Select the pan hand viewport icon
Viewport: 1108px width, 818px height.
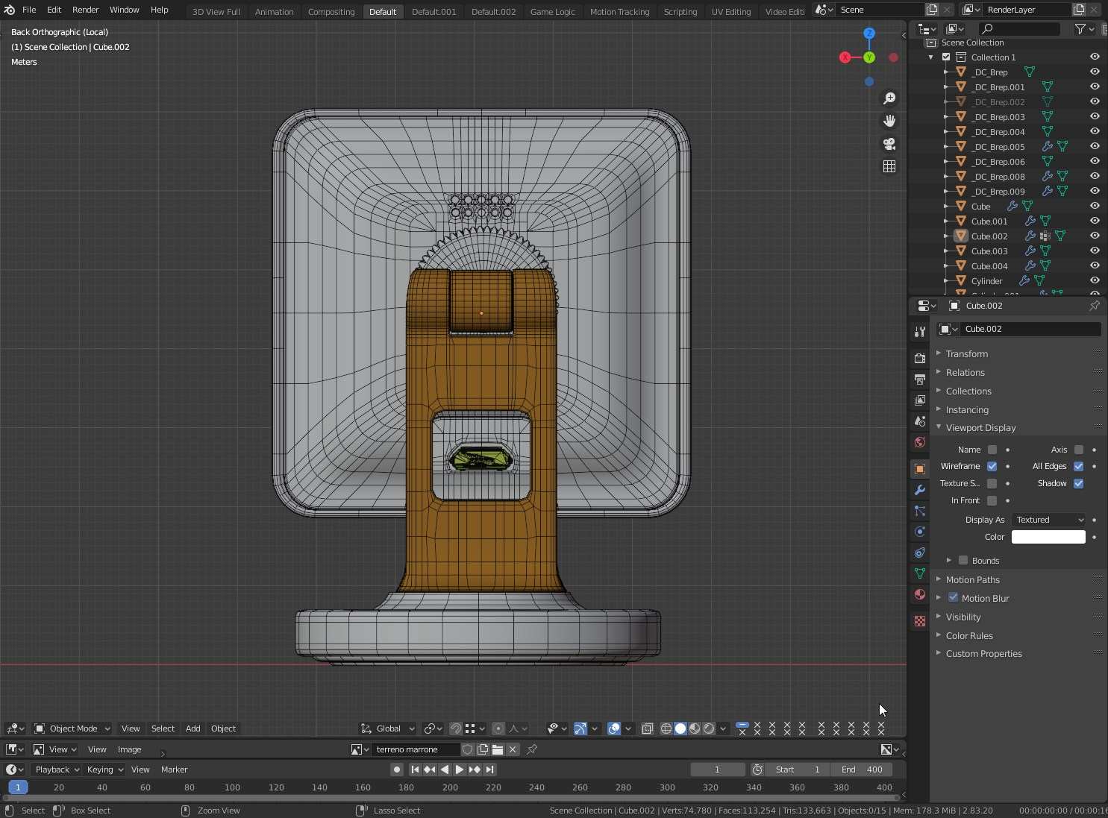point(889,121)
